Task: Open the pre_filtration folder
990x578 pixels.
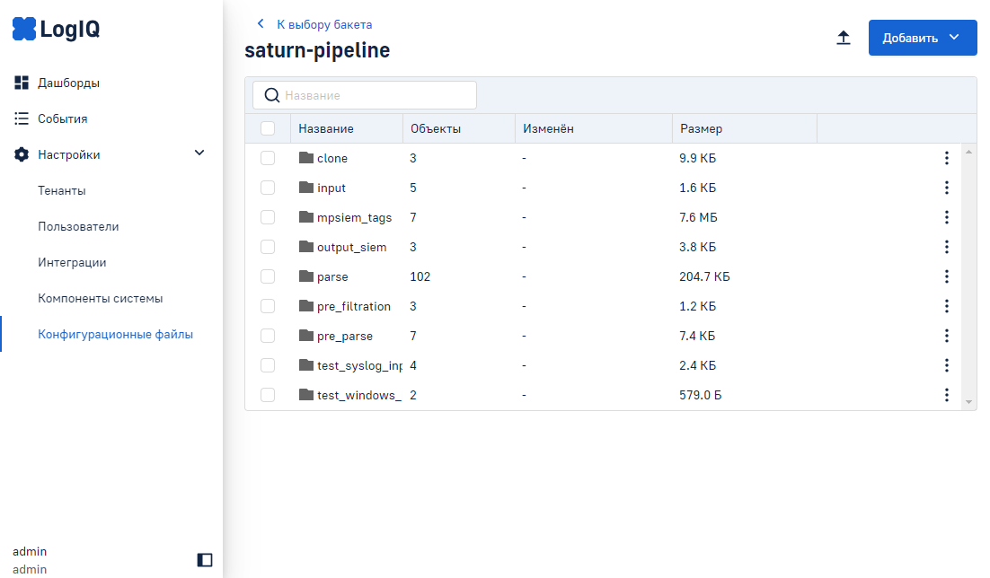Action: [x=353, y=307]
